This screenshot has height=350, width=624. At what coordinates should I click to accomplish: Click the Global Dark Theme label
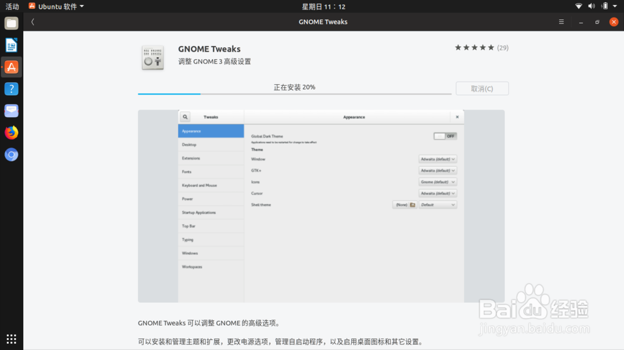coord(267,136)
